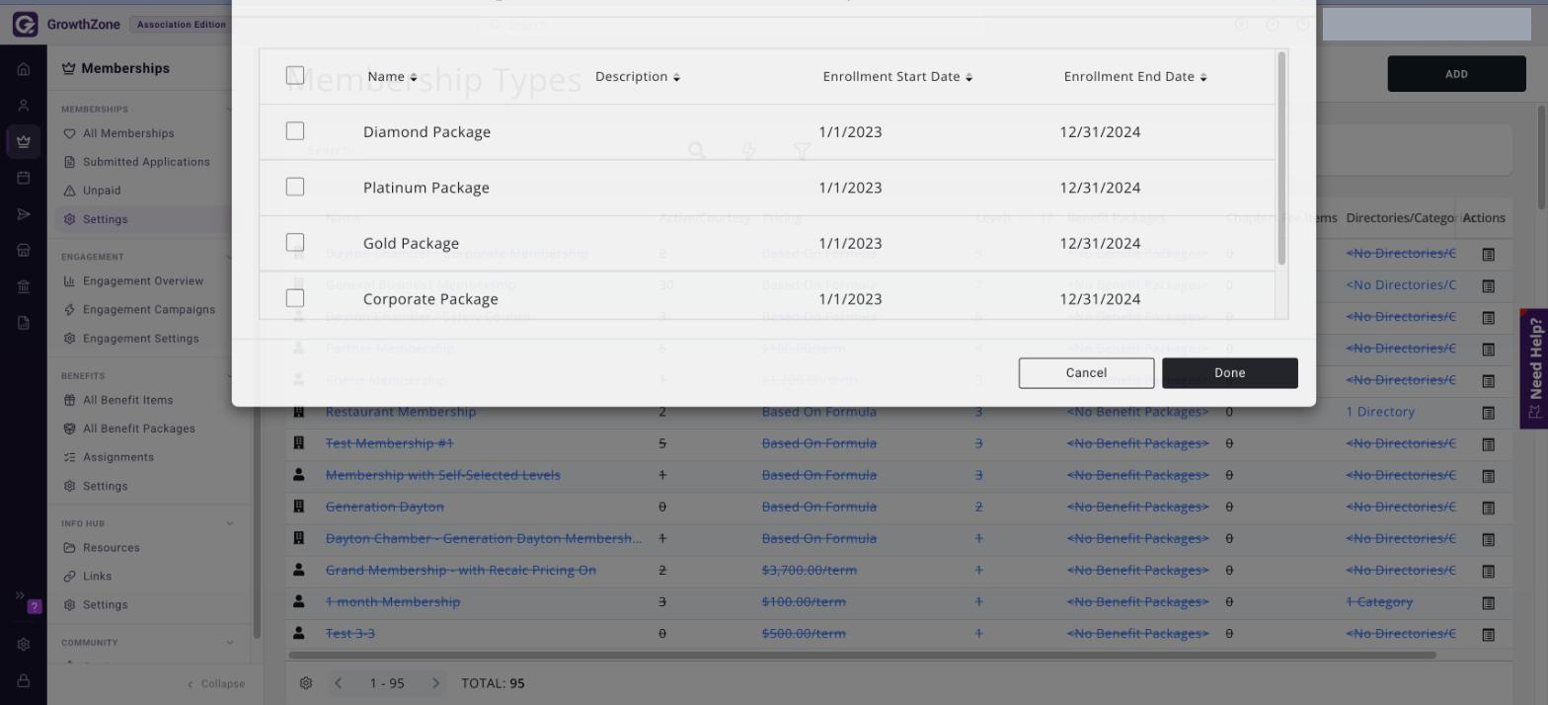1548x705 pixels.
Task: Open the setup gear icon in rail
Action: (24, 645)
